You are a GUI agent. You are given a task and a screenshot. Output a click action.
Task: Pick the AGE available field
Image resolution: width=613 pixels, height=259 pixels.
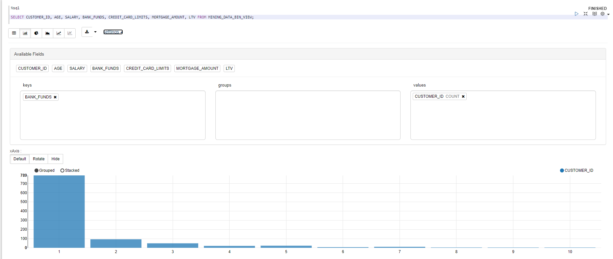click(58, 68)
